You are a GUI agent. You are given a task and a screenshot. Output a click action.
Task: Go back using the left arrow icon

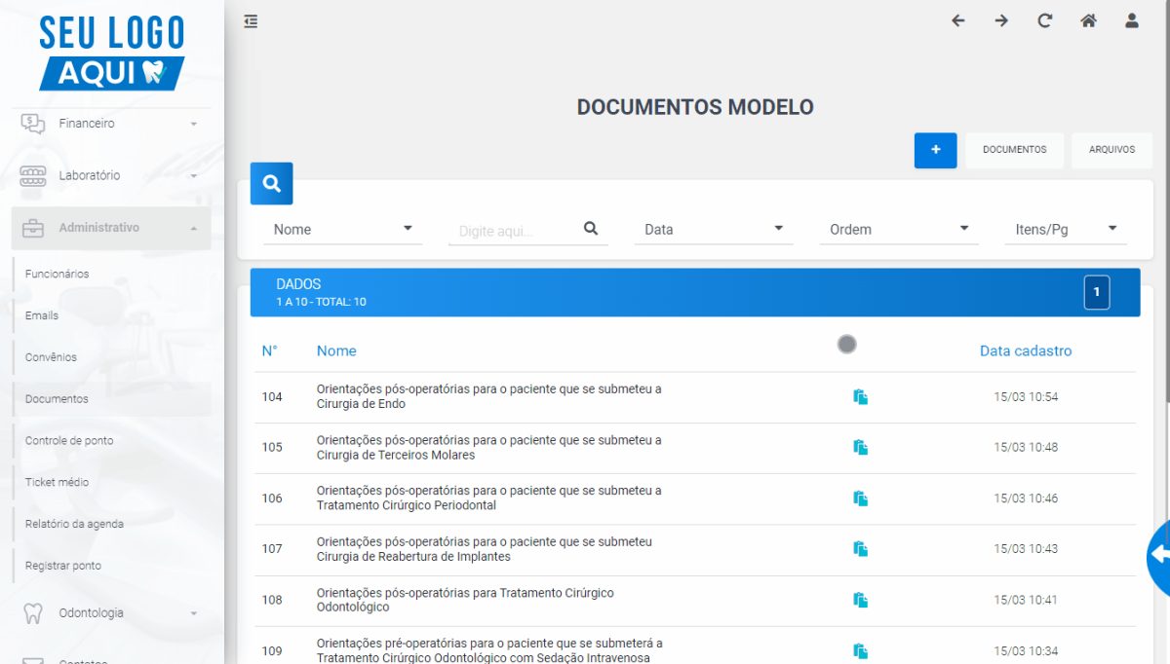coord(957,20)
